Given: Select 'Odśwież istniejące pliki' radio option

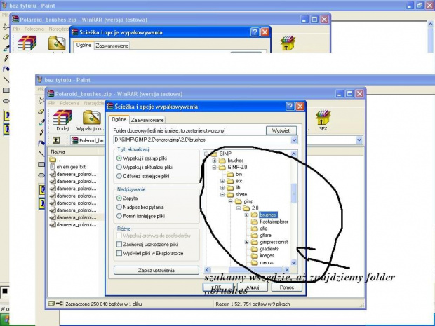Looking at the screenshot, I should 119,176.
